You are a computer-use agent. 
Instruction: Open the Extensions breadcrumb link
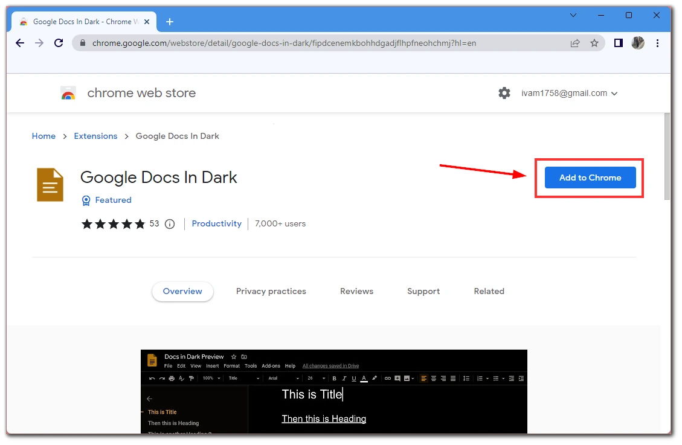point(95,136)
